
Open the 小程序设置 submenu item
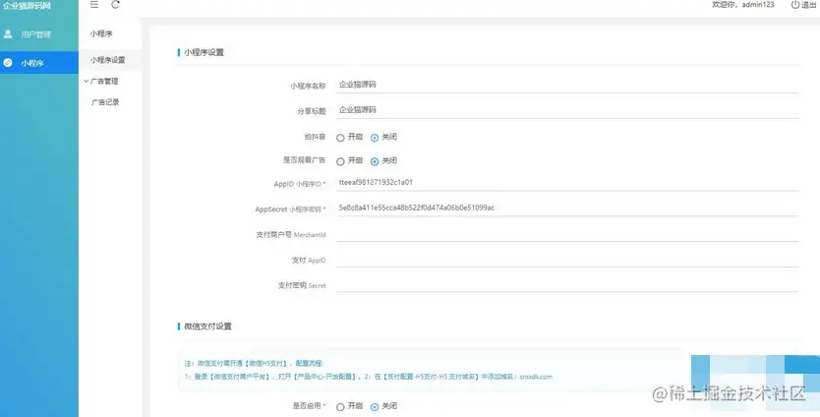[x=107, y=60]
